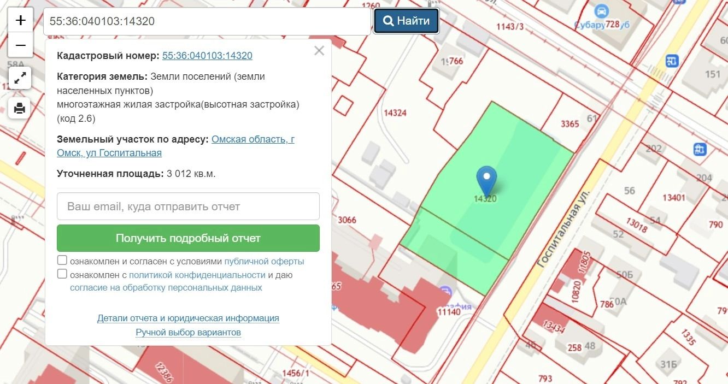Click parcel label 3066 on the map
Image resolution: width=728 pixels, height=384 pixels.
pos(347,220)
